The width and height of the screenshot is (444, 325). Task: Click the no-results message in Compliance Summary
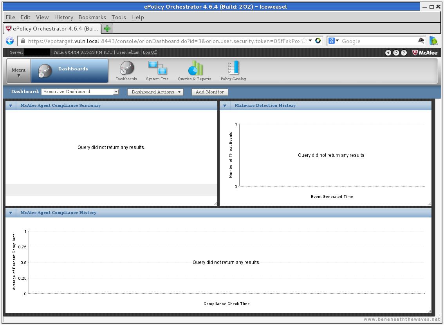(111, 147)
